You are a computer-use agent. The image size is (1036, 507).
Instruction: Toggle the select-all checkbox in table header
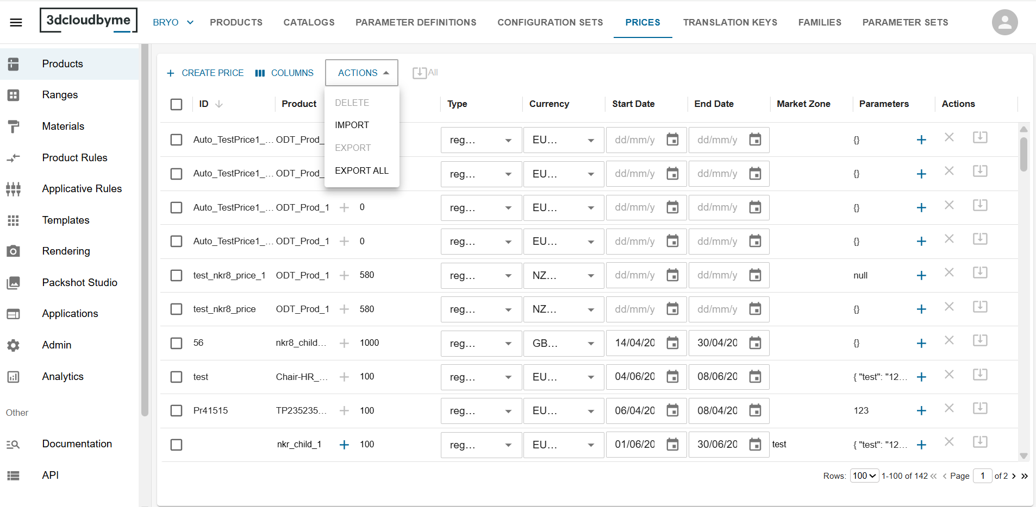[x=176, y=104]
